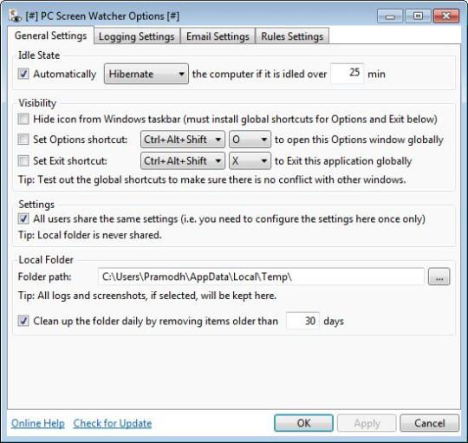Click the OK button
Viewport: 468px width, 443px height.
point(303,423)
